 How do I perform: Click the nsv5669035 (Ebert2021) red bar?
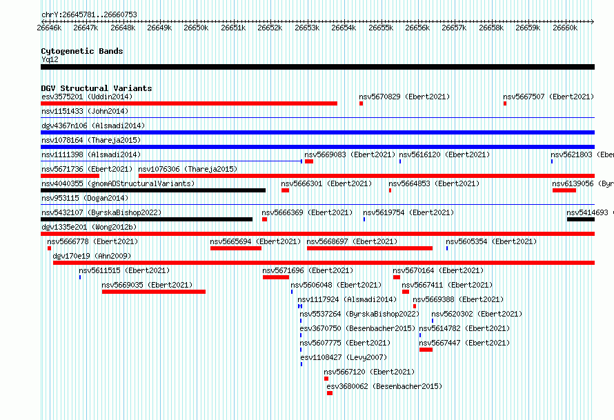click(153, 292)
